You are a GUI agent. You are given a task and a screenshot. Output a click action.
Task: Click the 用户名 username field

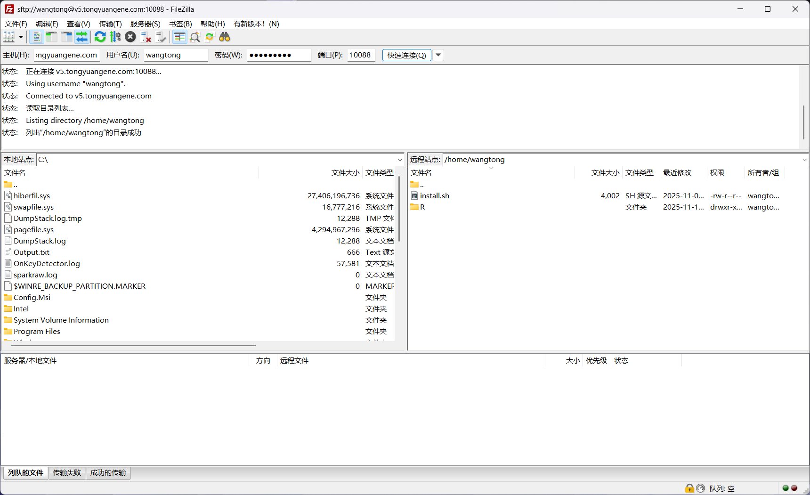point(176,55)
